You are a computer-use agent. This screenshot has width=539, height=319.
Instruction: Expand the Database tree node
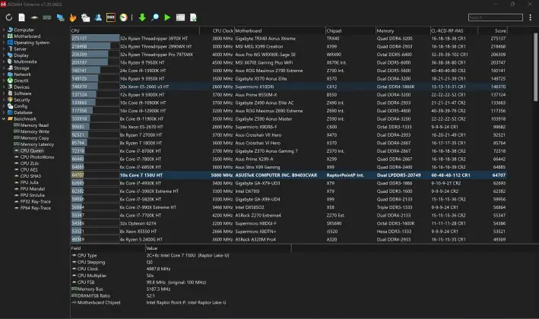[4, 112]
